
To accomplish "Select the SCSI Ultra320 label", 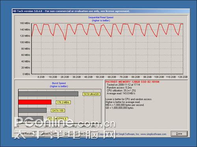I will click(91, 94).
